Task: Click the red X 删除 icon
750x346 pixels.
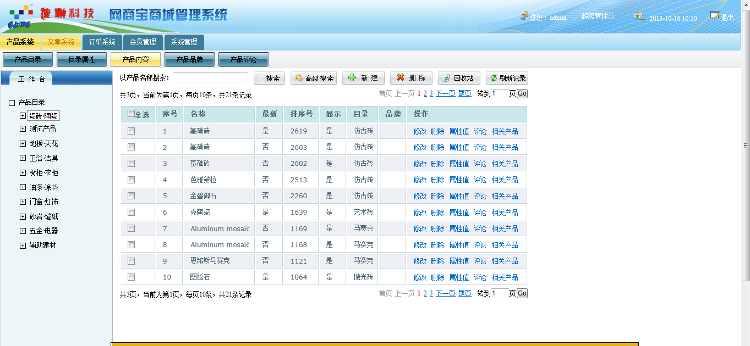Action: pos(401,78)
